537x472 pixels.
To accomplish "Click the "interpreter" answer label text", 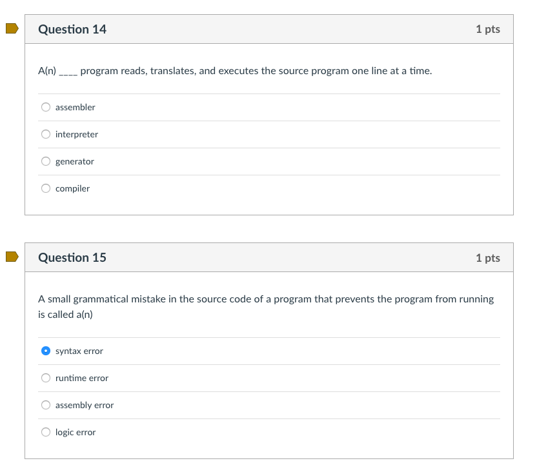I will 77,134.
